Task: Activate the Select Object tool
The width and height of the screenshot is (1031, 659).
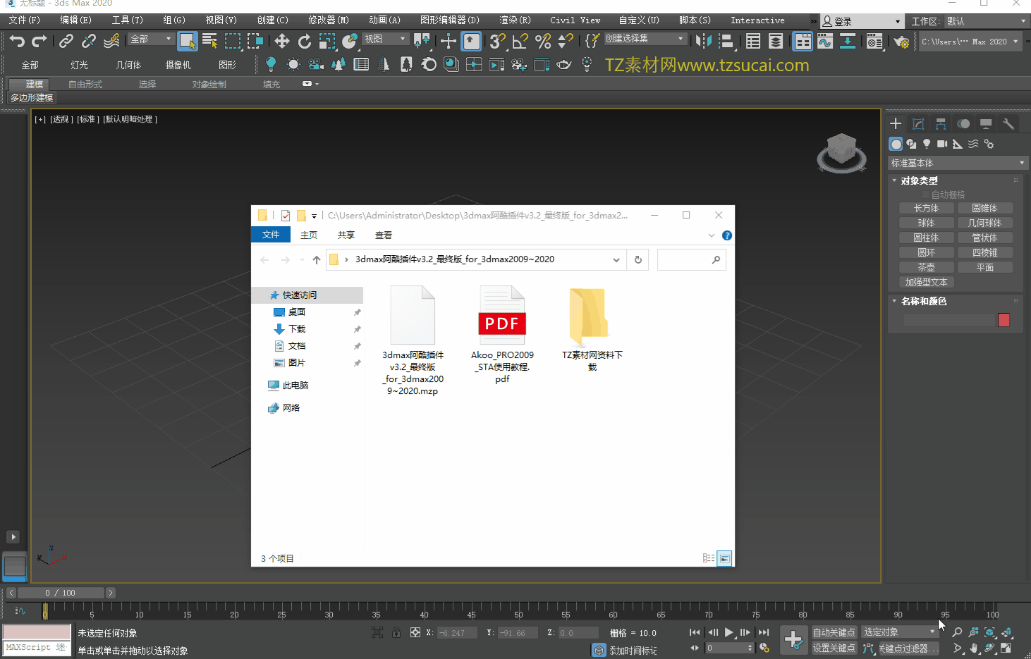Action: click(187, 42)
